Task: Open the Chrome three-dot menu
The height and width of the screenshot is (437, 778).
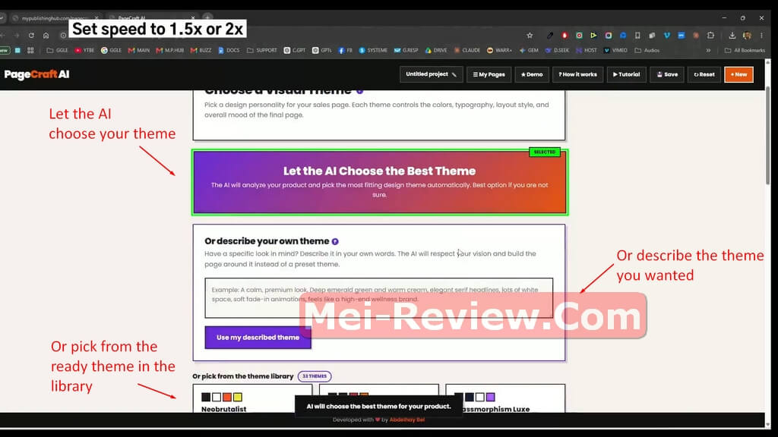Action: tap(761, 36)
